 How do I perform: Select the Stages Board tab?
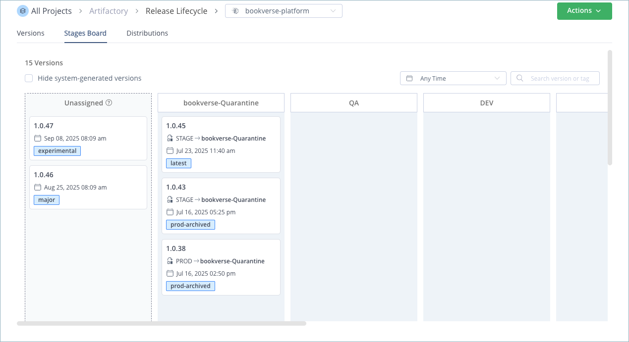click(85, 33)
